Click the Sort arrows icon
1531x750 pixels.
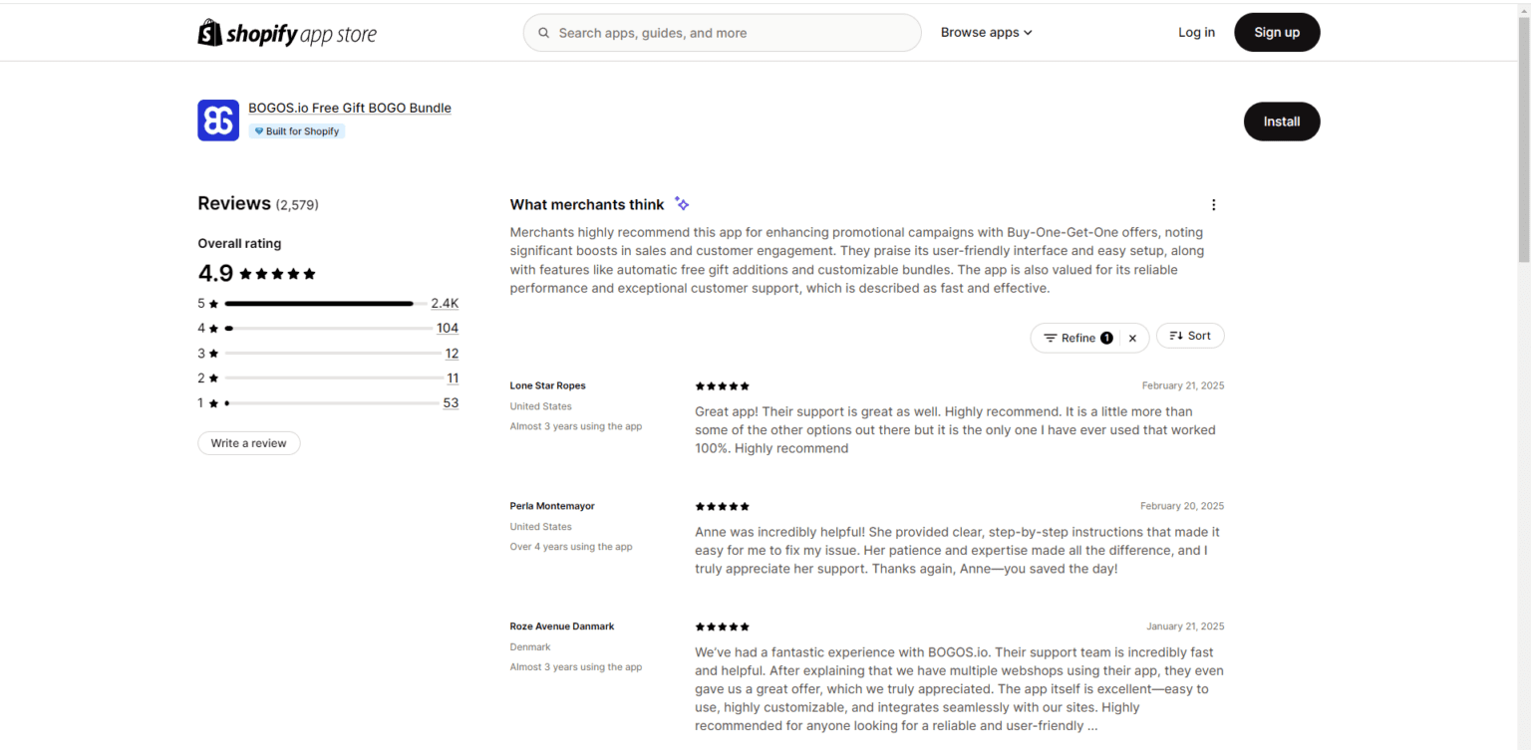(x=1174, y=336)
